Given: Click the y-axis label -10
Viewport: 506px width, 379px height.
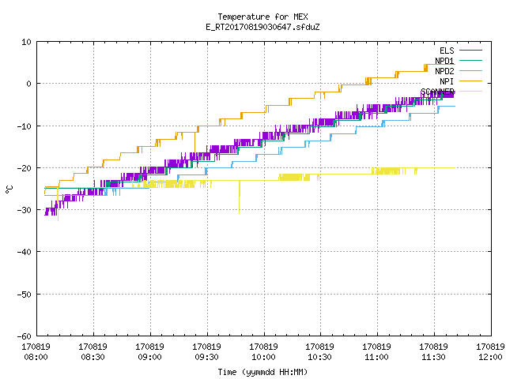Looking at the screenshot, I should (25, 126).
